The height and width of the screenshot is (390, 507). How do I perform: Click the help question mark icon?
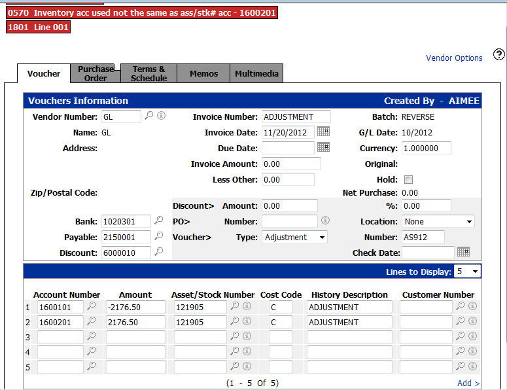point(499,54)
